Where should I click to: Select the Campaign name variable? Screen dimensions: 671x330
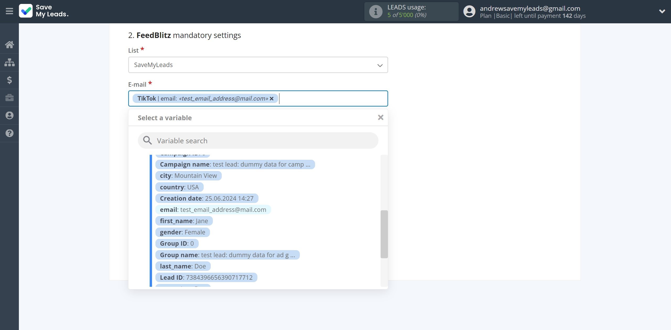point(235,164)
